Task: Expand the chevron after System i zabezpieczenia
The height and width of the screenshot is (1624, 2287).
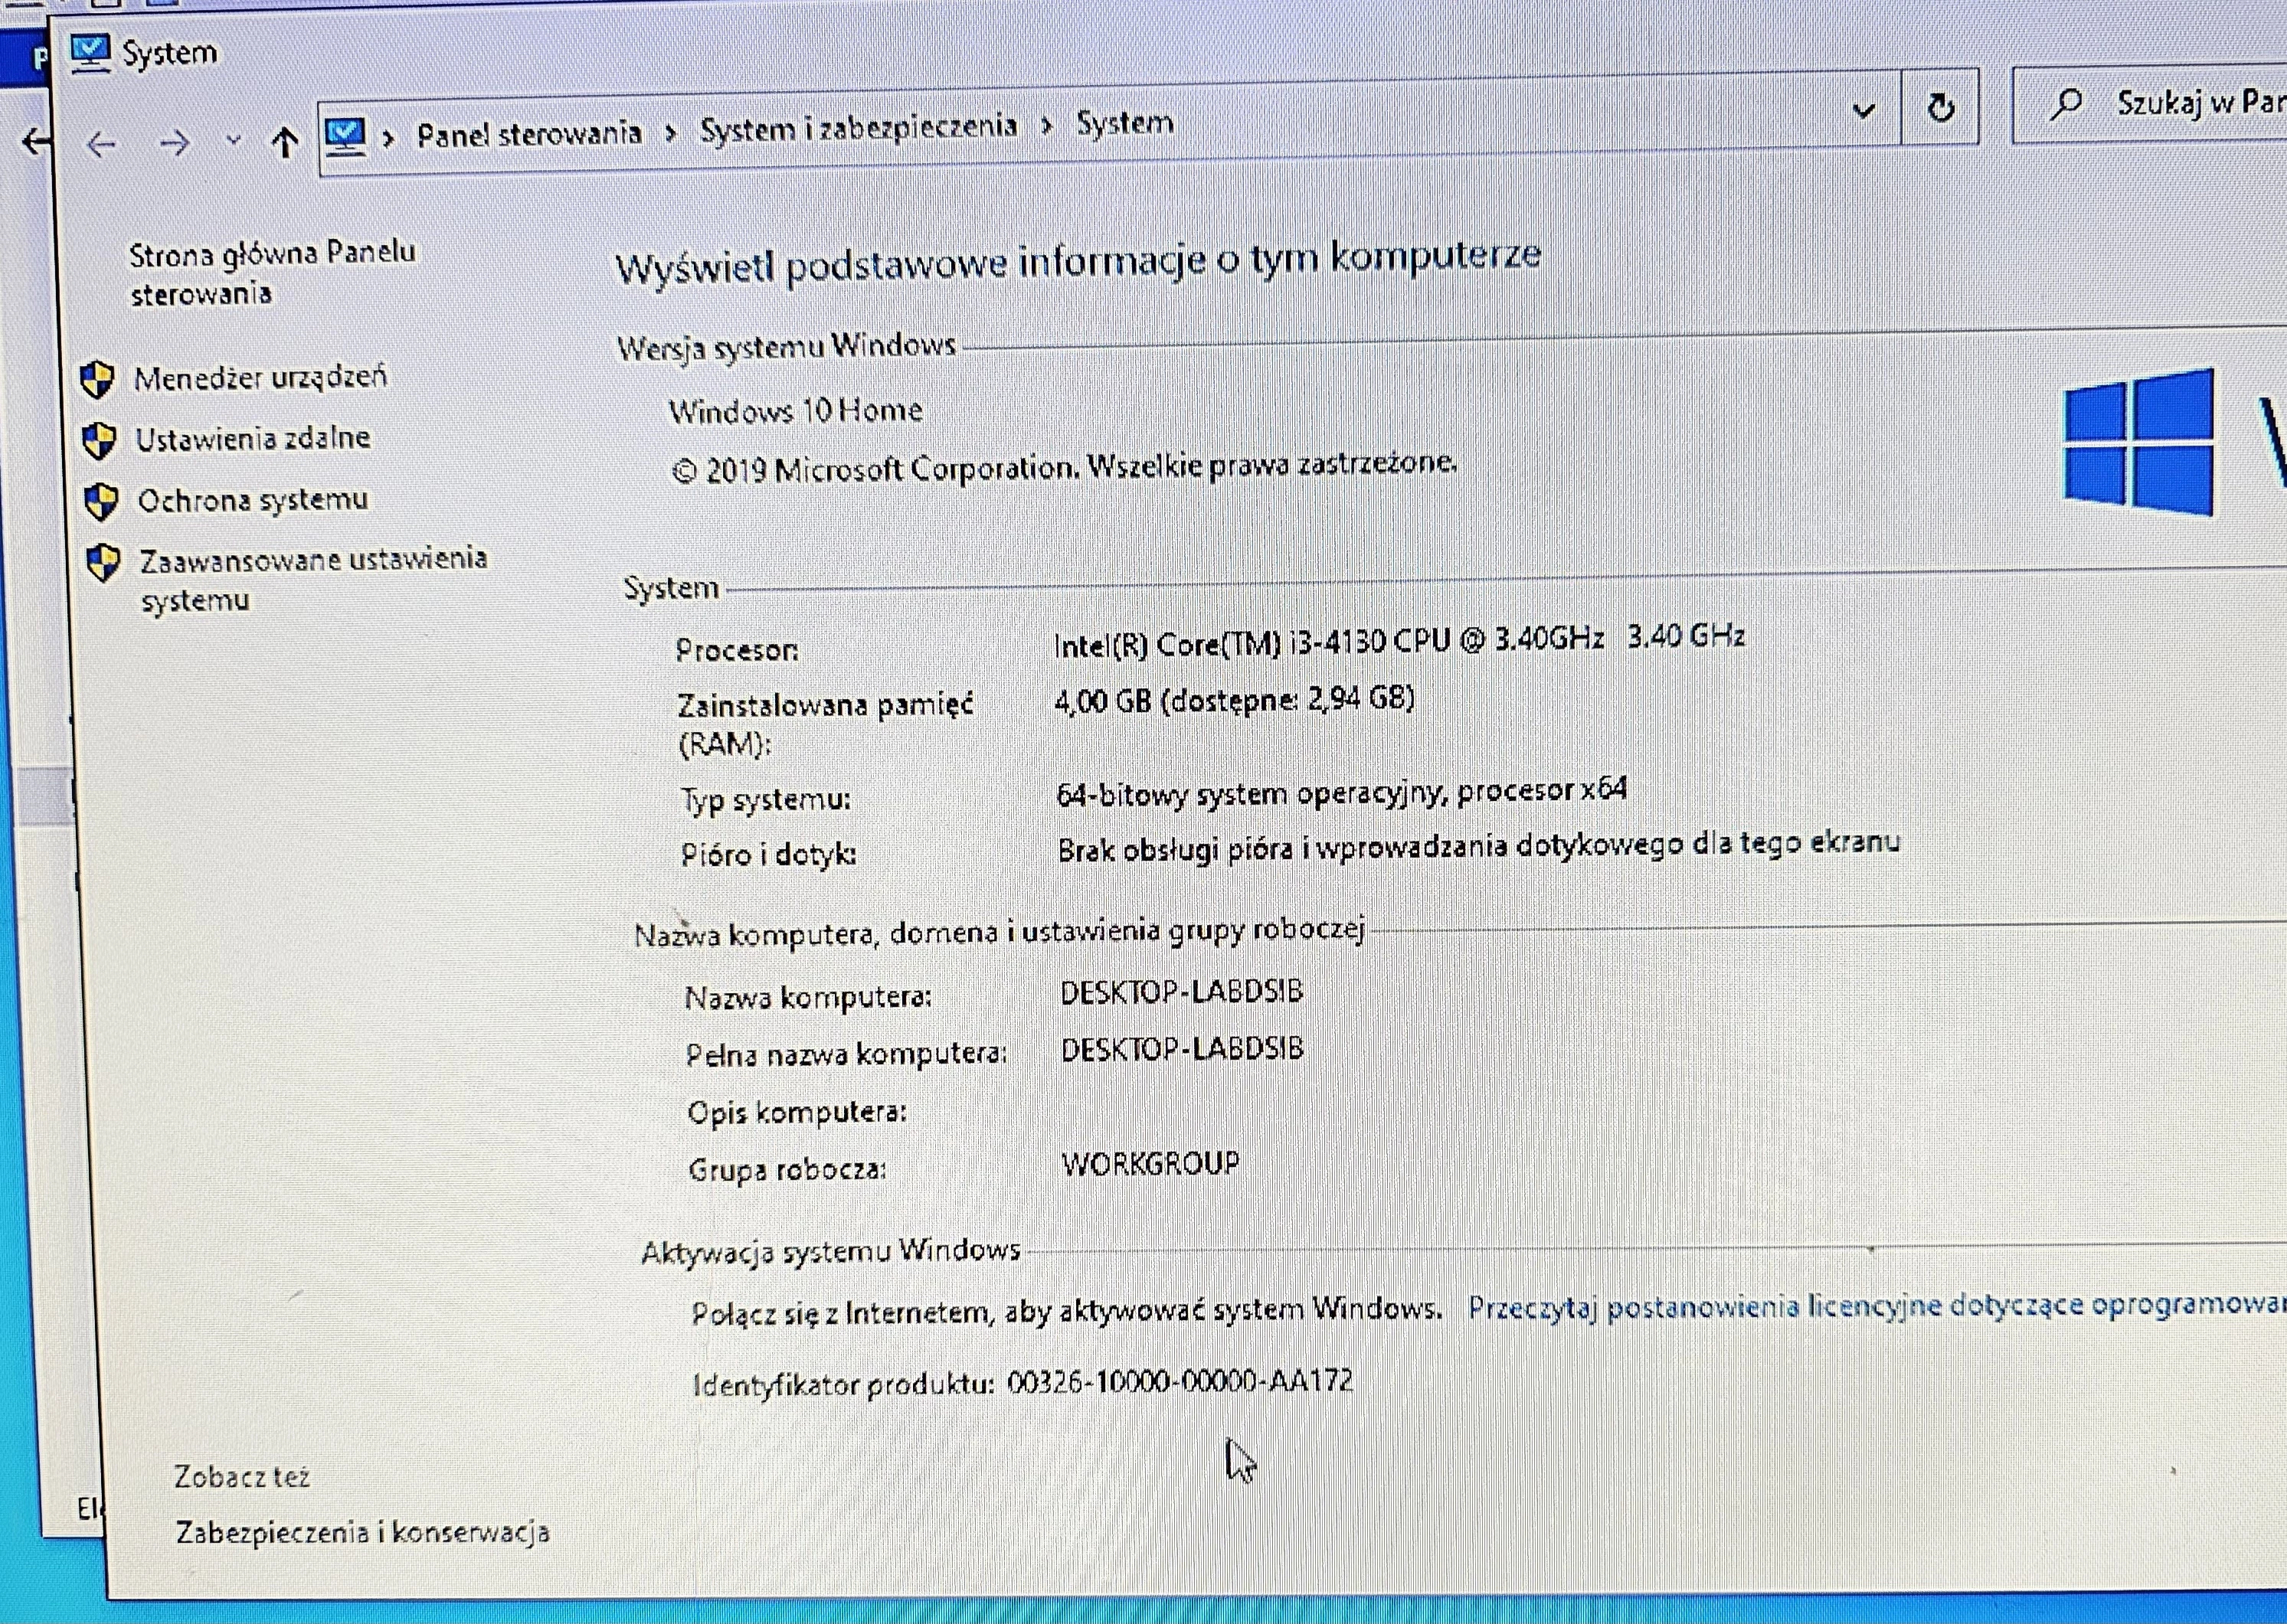Action: pyautogui.click(x=1047, y=126)
